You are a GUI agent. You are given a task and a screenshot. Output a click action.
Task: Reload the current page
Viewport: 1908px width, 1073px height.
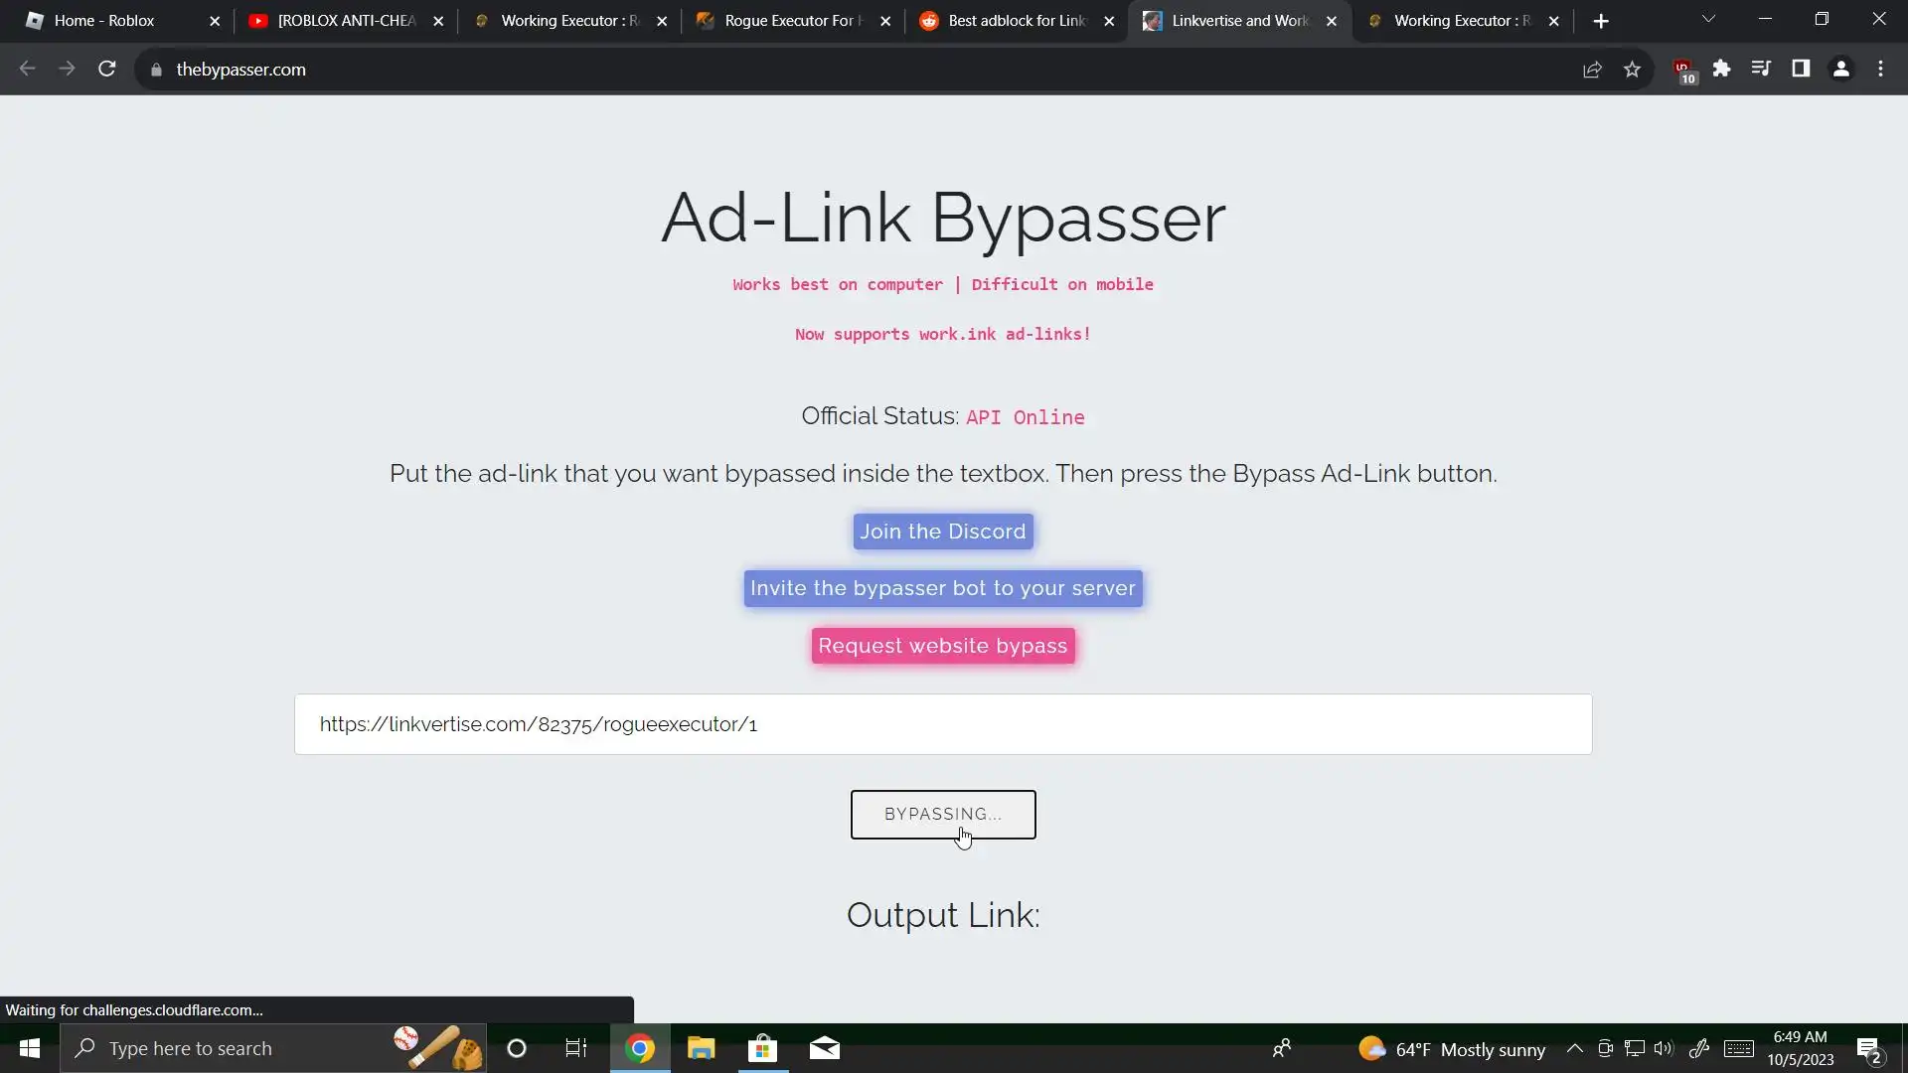tap(107, 69)
